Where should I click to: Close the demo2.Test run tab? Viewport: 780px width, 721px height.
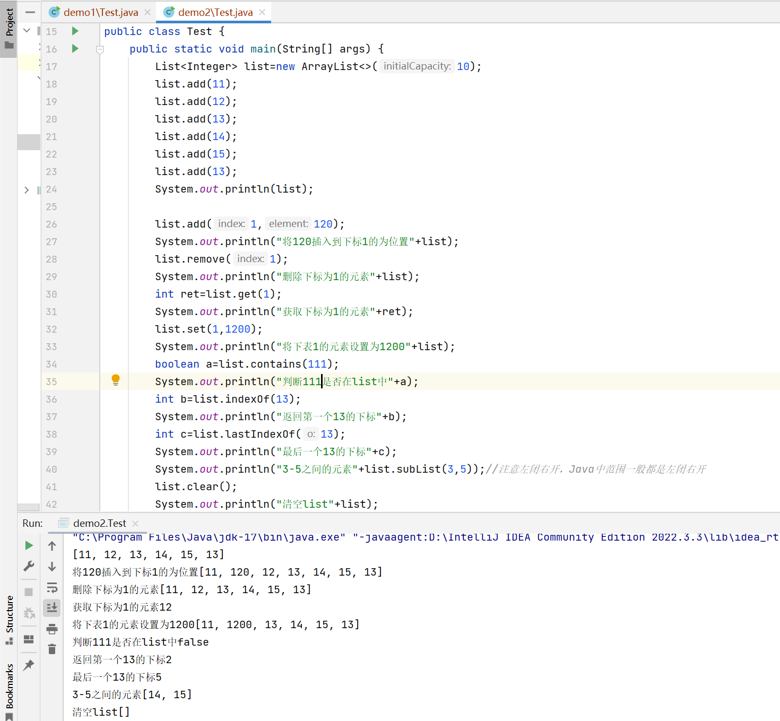(135, 523)
